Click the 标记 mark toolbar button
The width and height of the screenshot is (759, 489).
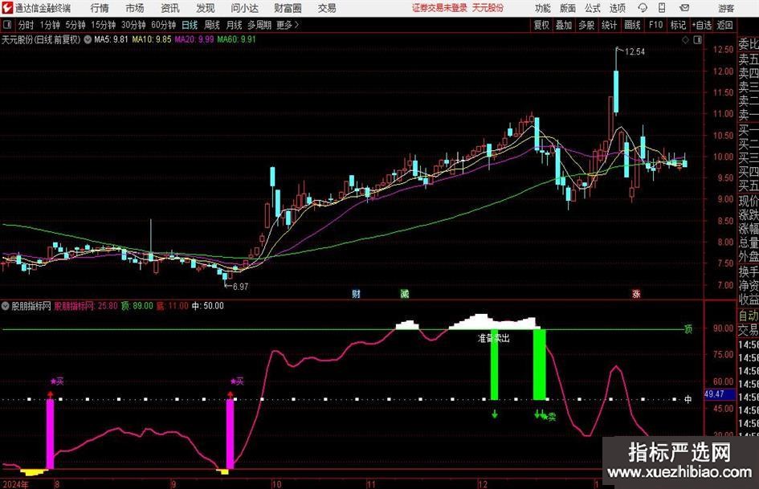click(x=678, y=25)
